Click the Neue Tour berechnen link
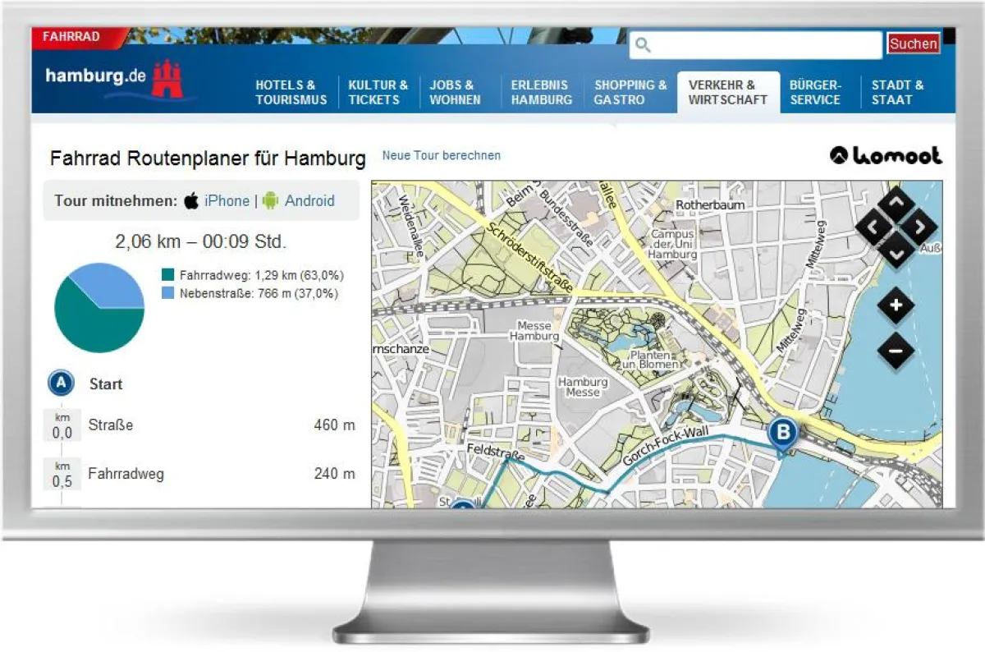 (442, 155)
